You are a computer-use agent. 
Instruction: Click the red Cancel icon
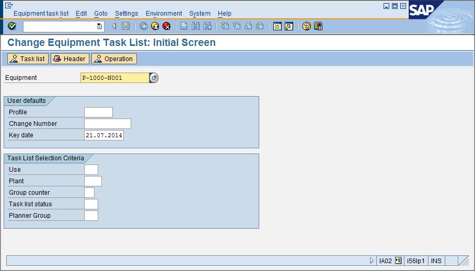coord(166,26)
